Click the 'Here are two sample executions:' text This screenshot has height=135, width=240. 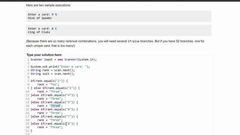click(48, 5)
